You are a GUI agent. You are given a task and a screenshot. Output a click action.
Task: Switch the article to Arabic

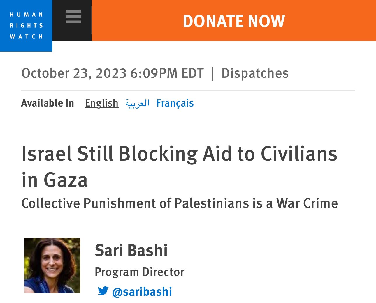pos(137,103)
